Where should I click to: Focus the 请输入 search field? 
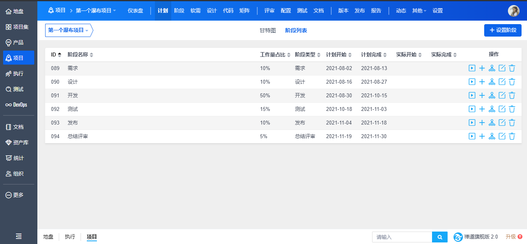pyautogui.click(x=402, y=237)
